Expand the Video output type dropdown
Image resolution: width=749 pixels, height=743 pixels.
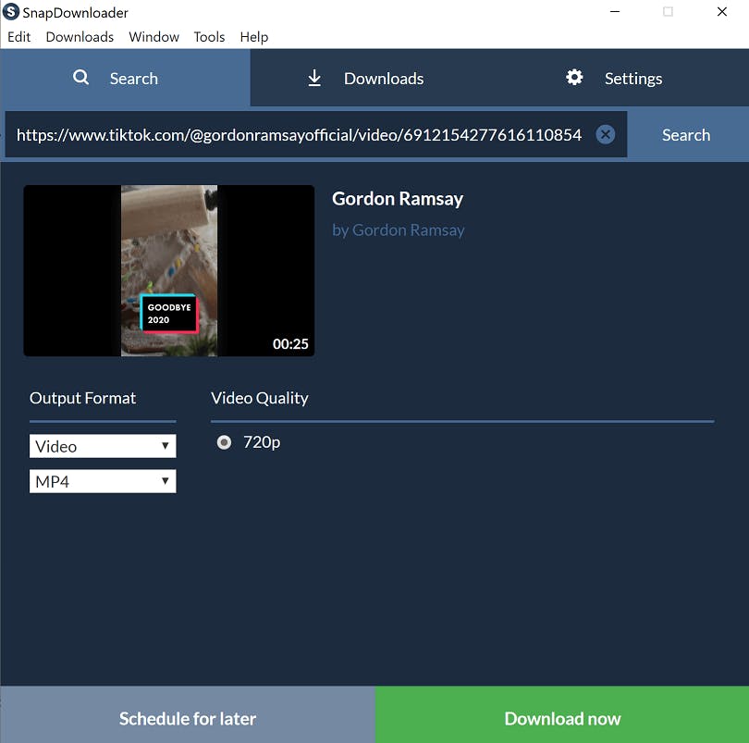click(103, 446)
